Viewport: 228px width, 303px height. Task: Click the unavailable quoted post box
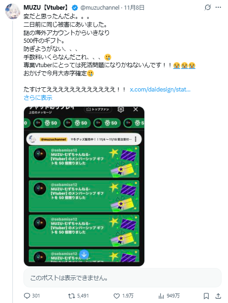(x=122, y=278)
